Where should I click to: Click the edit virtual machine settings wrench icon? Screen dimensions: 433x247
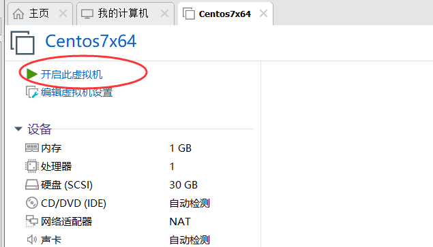pyautogui.click(x=32, y=92)
